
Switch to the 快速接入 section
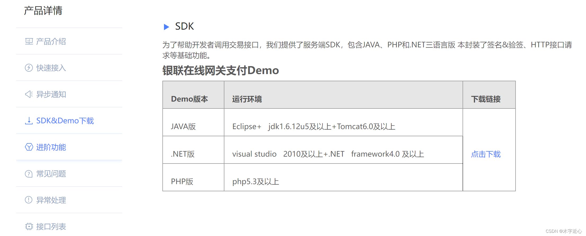tap(51, 68)
